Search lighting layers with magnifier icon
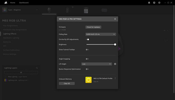 click(x=37, y=68)
